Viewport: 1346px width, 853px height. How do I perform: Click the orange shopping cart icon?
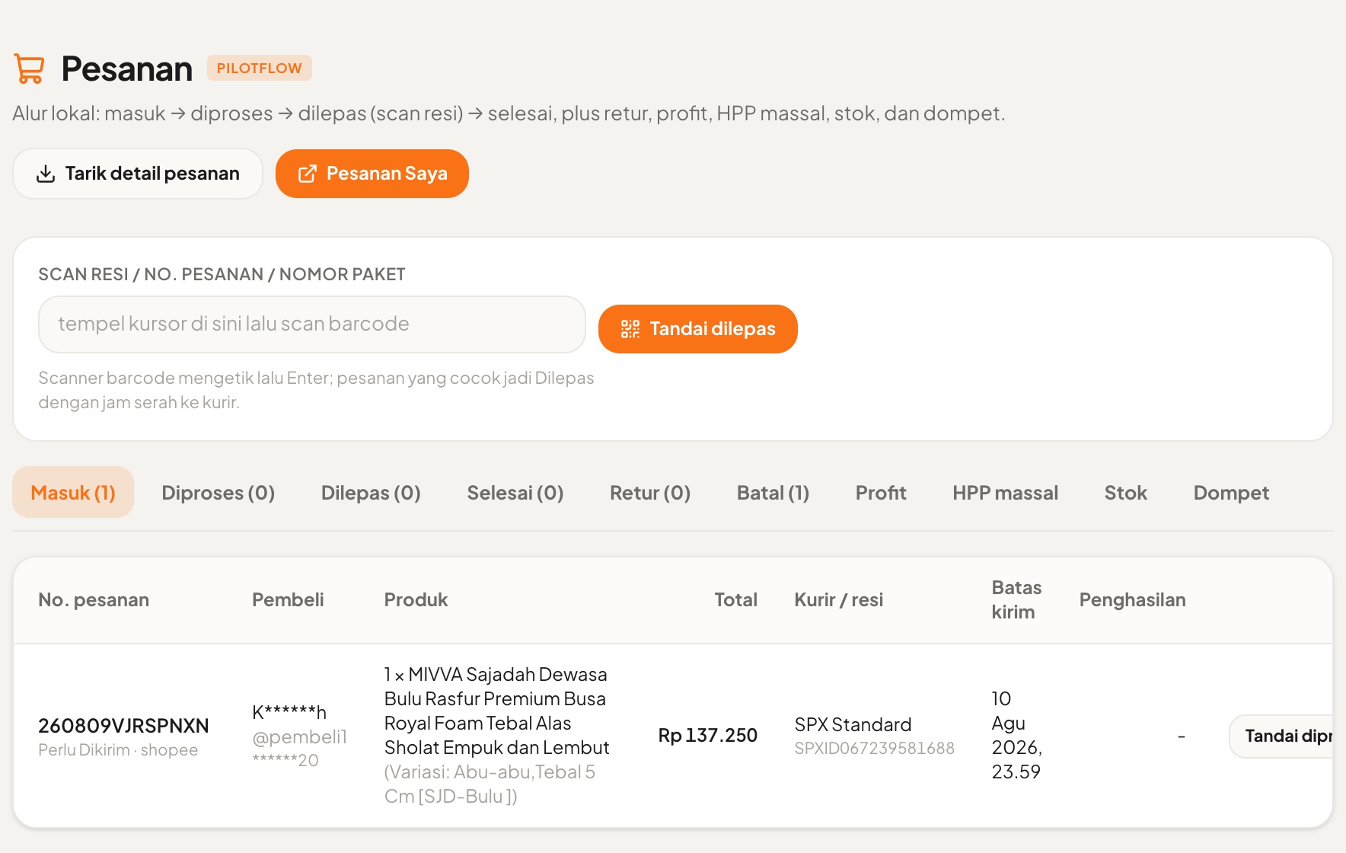[29, 69]
